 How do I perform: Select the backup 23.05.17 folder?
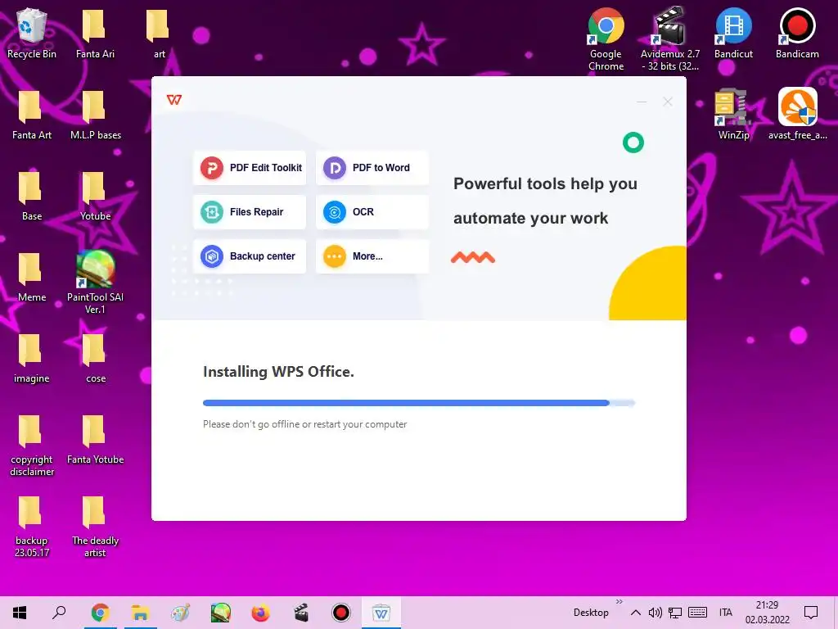pos(32,527)
